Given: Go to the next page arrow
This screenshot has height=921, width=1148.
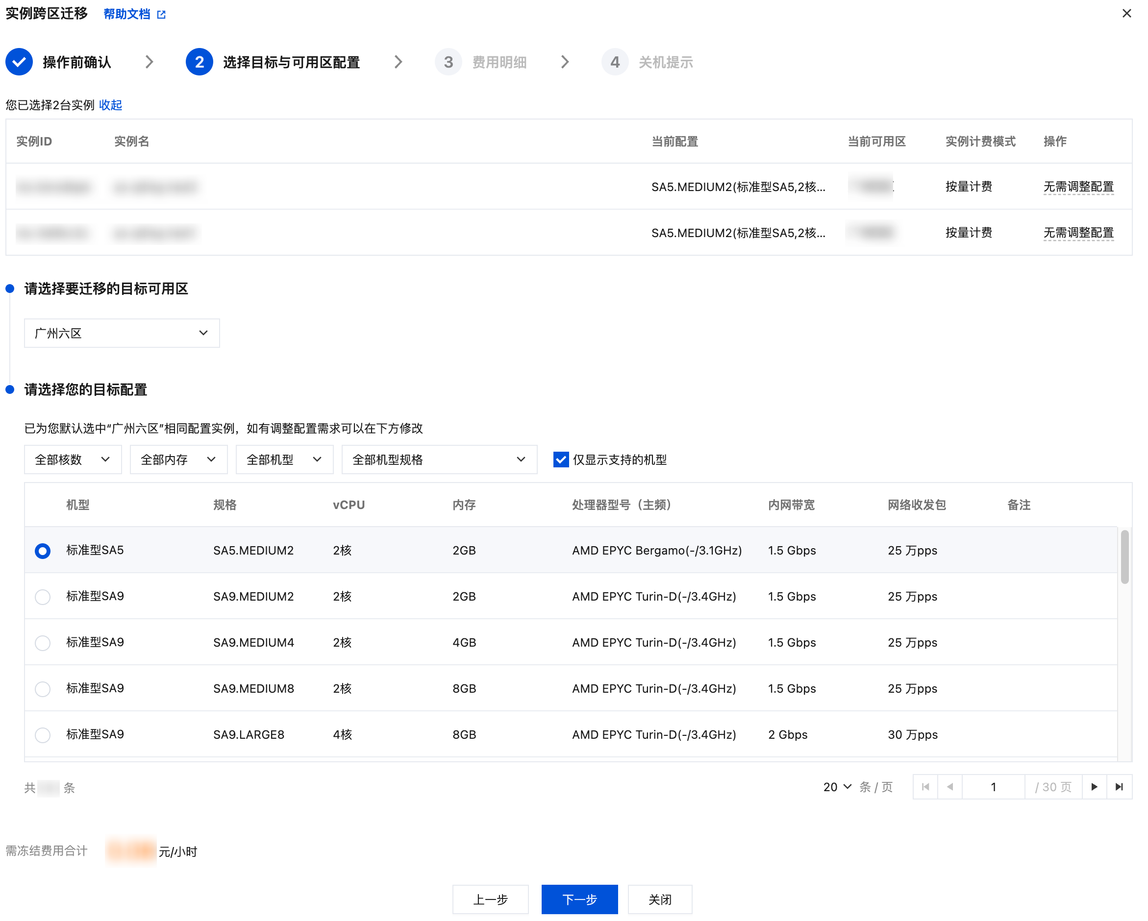Looking at the screenshot, I should pyautogui.click(x=1094, y=786).
